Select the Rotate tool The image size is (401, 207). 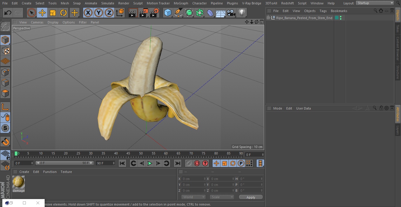(63, 13)
